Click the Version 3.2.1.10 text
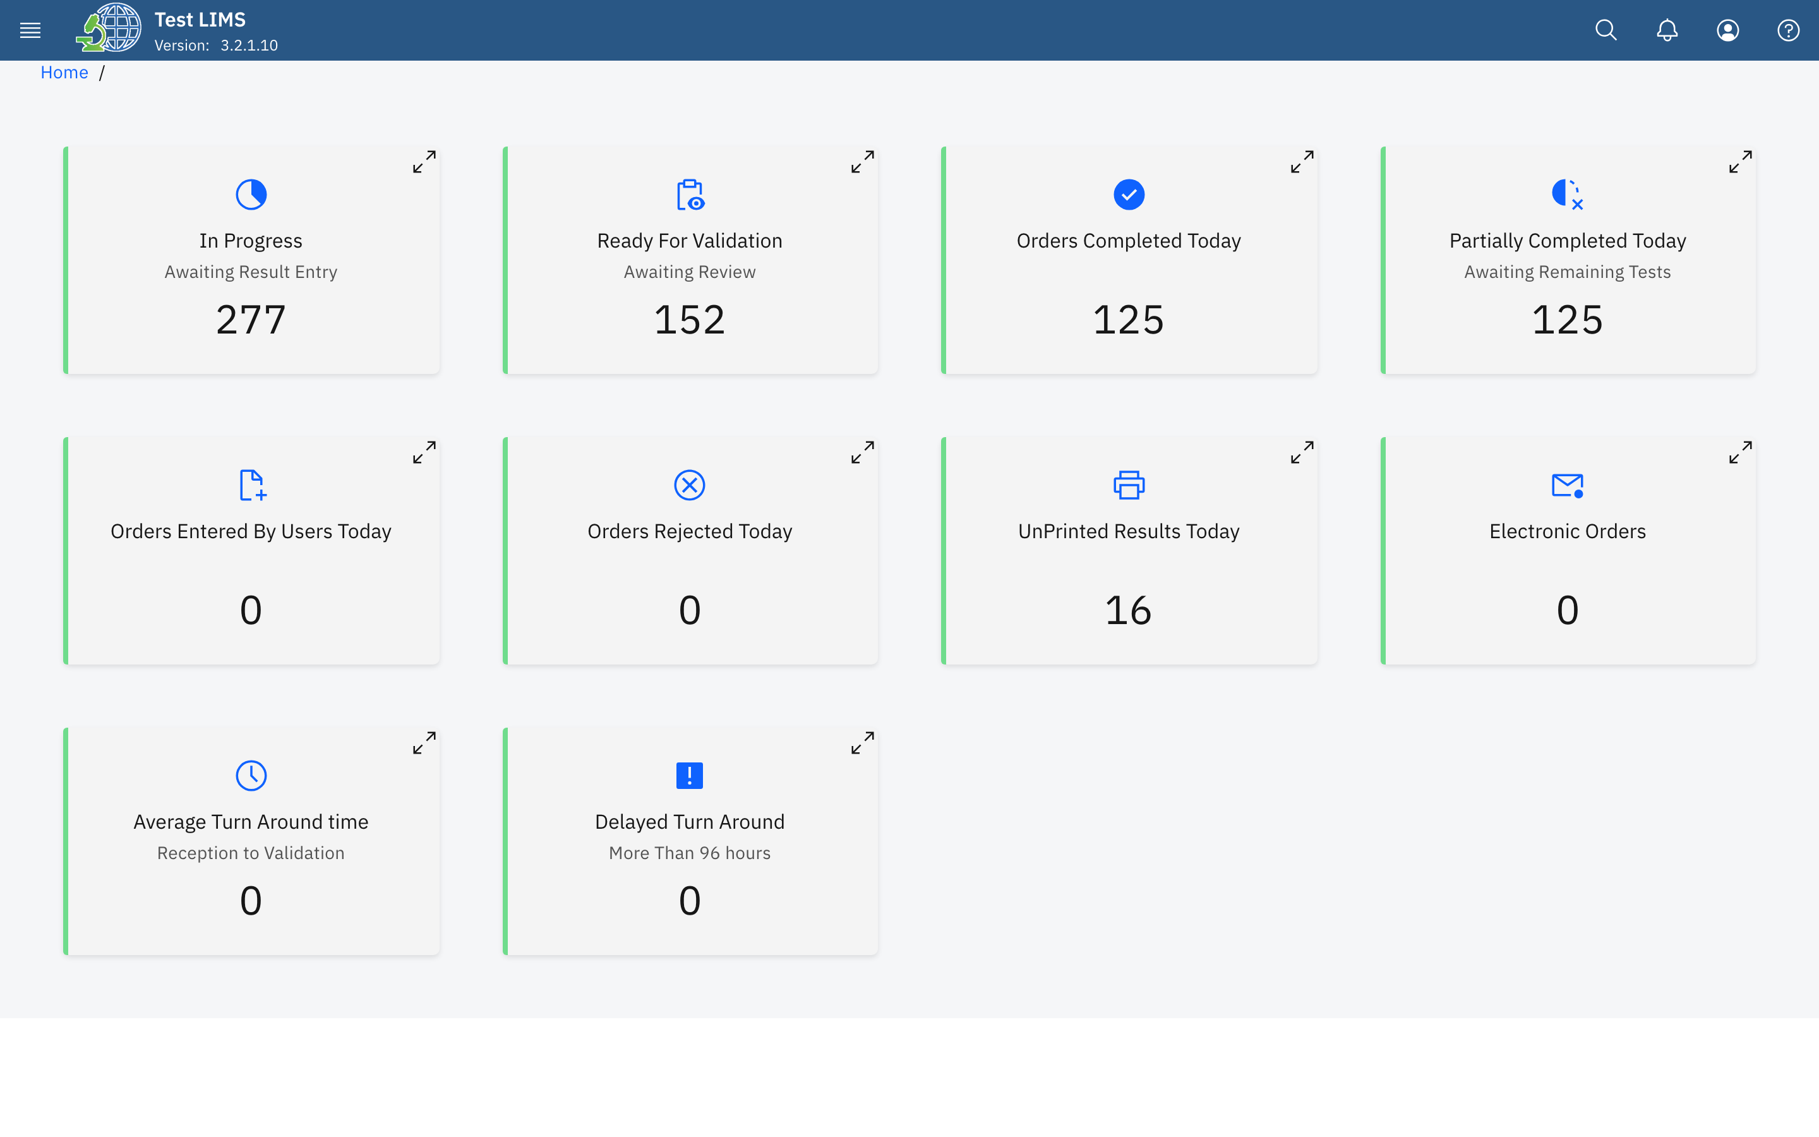 click(x=217, y=45)
